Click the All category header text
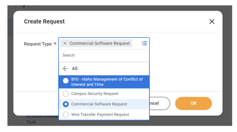The width and height of the screenshot is (237, 132). (x=75, y=69)
